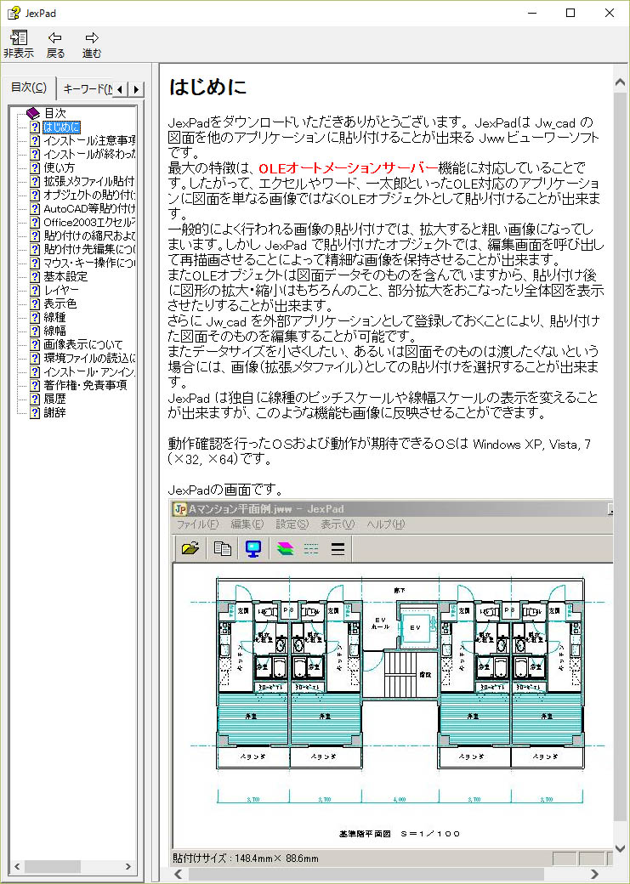The width and height of the screenshot is (630, 884).
Task: Click the colored layers icon in embedded screenshot
Action: [286, 548]
